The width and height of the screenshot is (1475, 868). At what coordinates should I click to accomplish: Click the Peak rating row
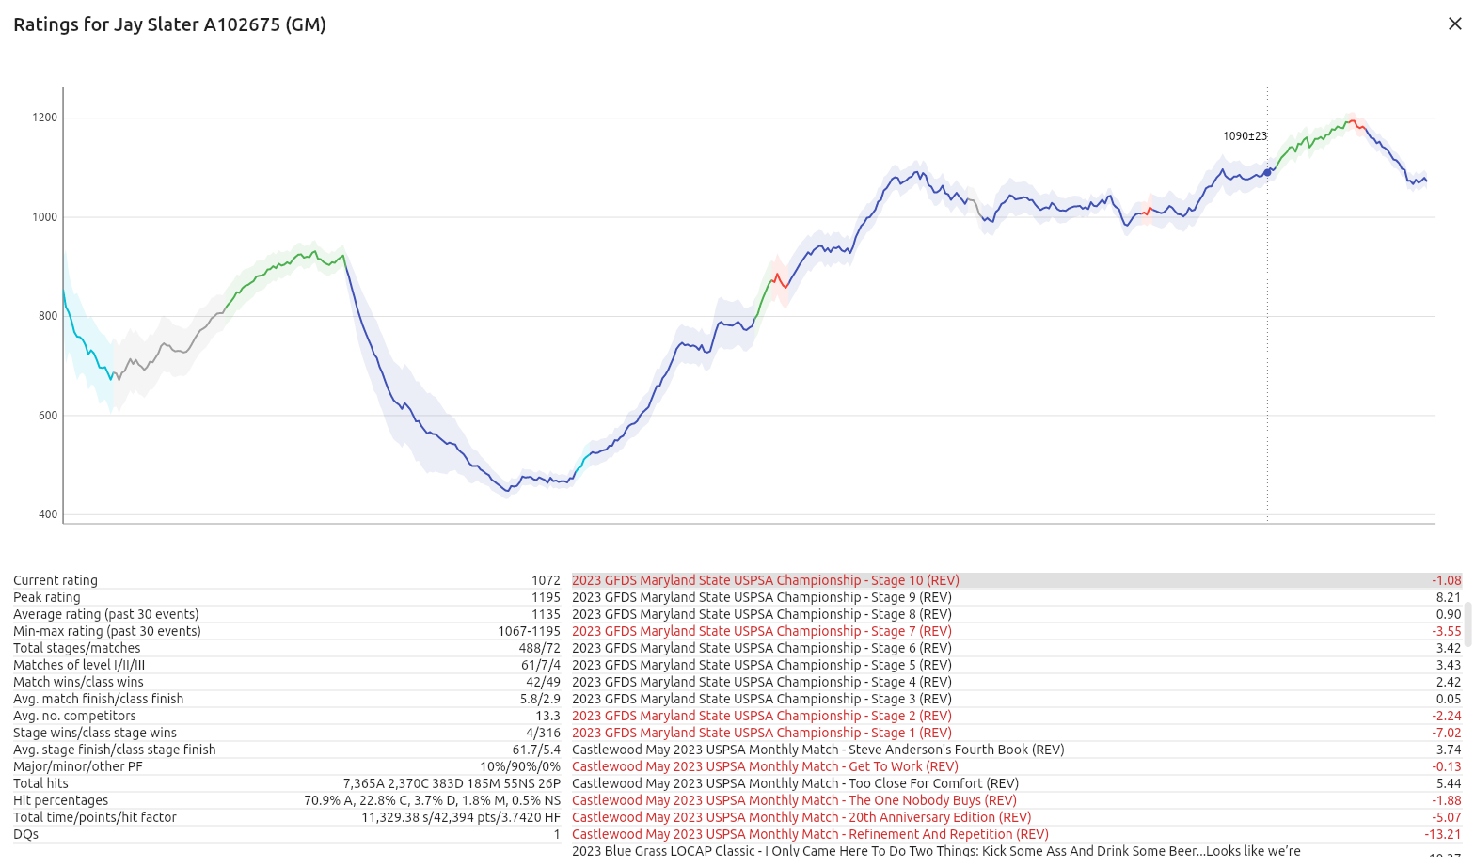[287, 597]
